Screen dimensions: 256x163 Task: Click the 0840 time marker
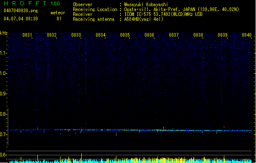pyautogui.click(x=247, y=35)
